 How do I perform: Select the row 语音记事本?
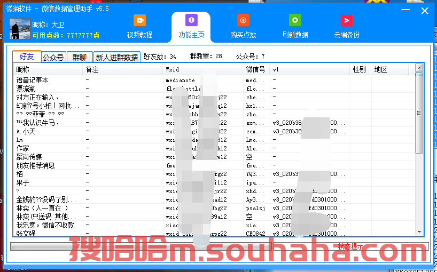(x=214, y=80)
